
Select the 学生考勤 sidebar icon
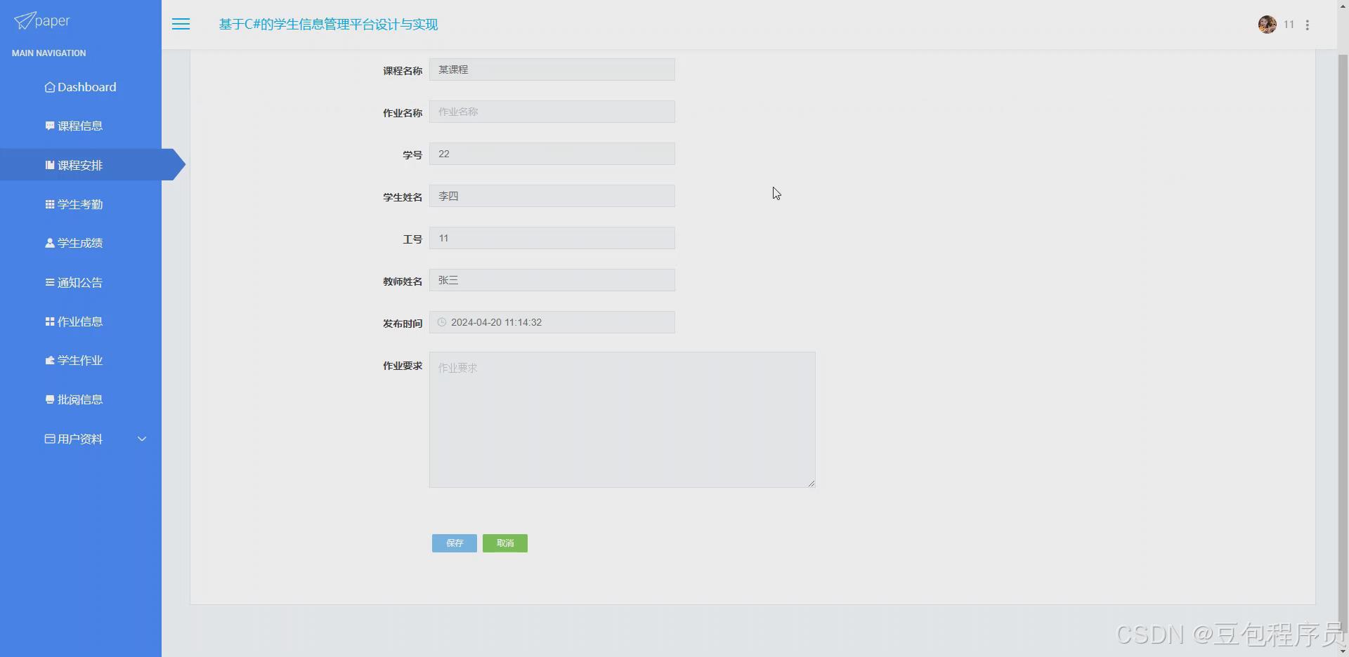pos(48,204)
